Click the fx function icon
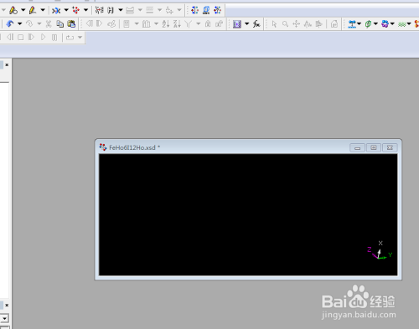The width and height of the screenshot is (419, 329). pyautogui.click(x=256, y=24)
